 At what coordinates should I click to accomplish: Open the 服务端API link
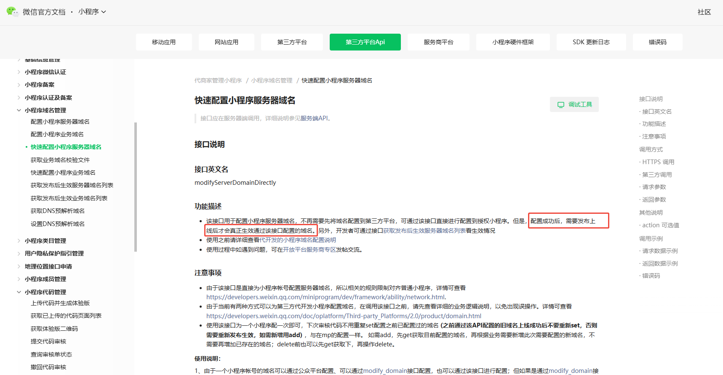314,118
